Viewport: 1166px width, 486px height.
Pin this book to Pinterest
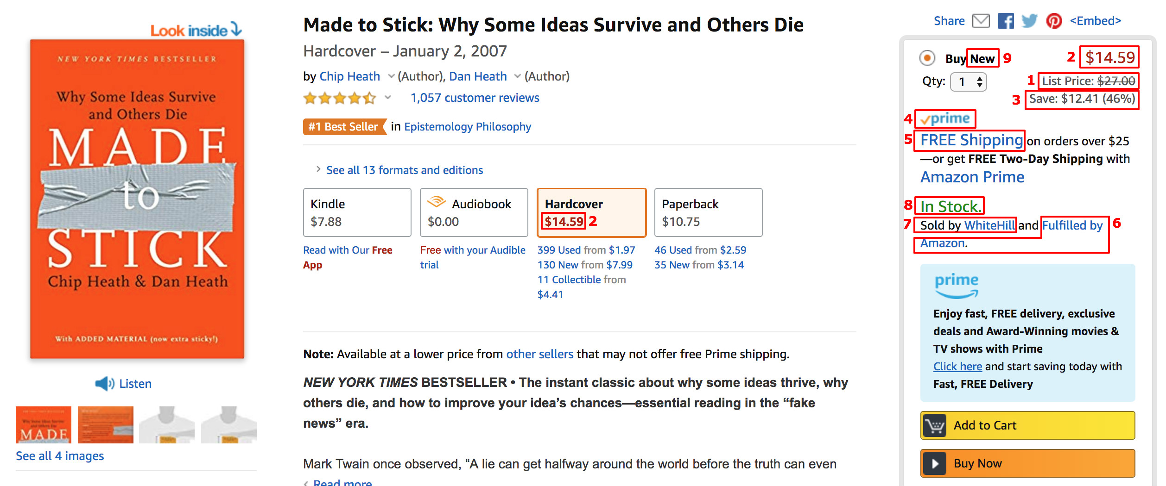(1054, 21)
